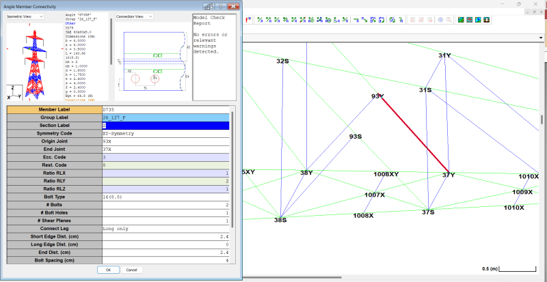
Task: Open the Connection View dropdown
Action: (x=134, y=16)
